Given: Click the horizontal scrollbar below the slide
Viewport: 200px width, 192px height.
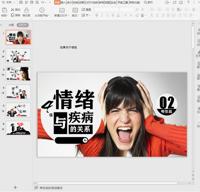Looking at the screenshot, I should 107,183.
